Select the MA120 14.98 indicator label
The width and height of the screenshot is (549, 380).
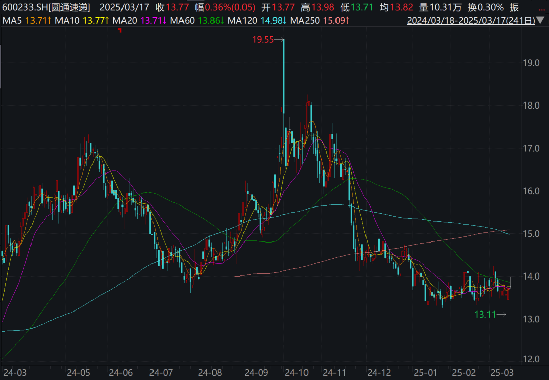(257, 20)
